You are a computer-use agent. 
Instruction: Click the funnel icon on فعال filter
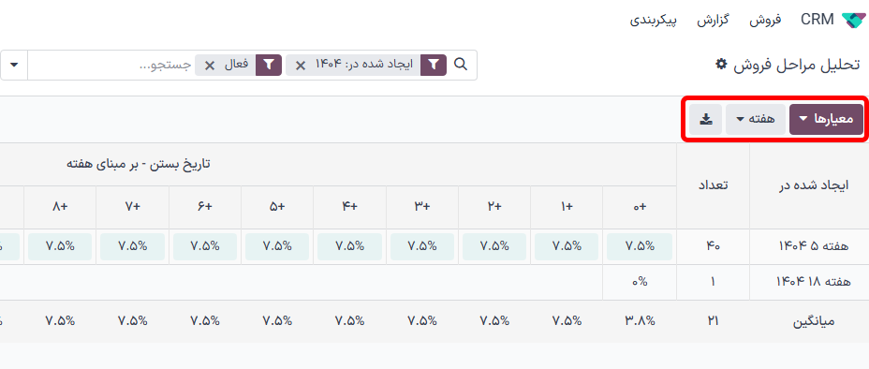point(268,65)
